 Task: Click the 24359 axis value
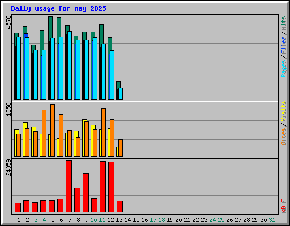[x=8, y=167]
